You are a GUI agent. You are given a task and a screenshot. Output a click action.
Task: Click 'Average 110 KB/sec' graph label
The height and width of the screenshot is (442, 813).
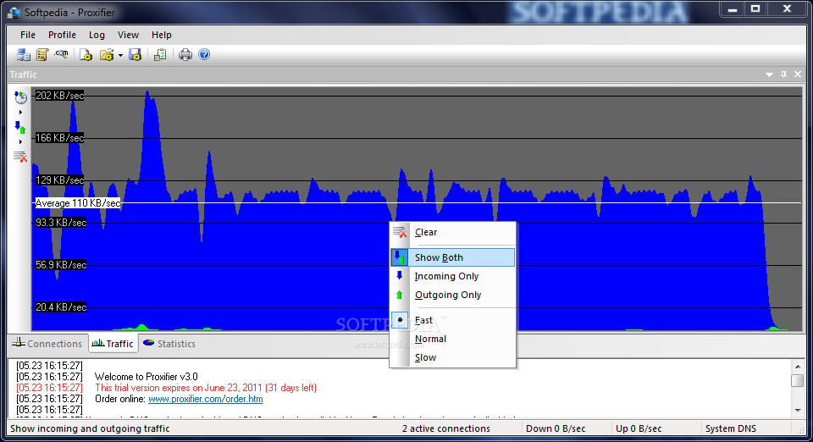pos(77,203)
